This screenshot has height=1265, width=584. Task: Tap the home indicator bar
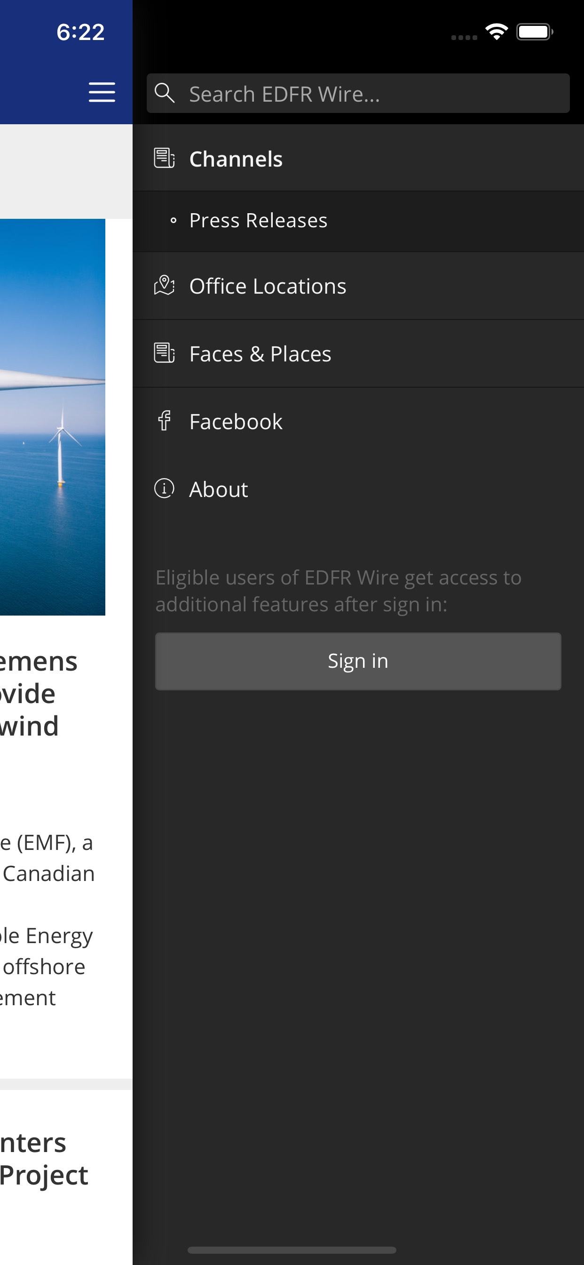pyautogui.click(x=292, y=1250)
